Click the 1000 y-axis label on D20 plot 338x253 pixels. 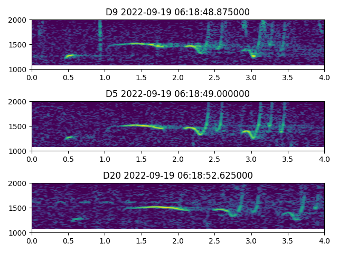click(19, 232)
